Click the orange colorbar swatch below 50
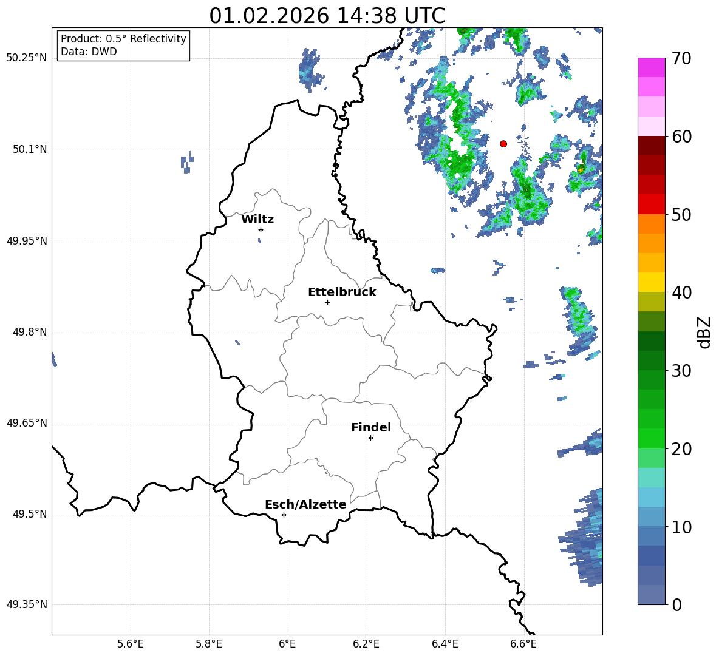This screenshot has height=656, width=719. [x=651, y=224]
